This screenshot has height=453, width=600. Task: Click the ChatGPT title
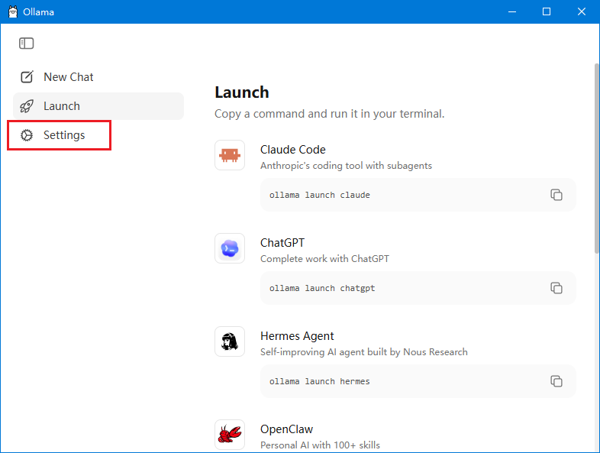282,243
